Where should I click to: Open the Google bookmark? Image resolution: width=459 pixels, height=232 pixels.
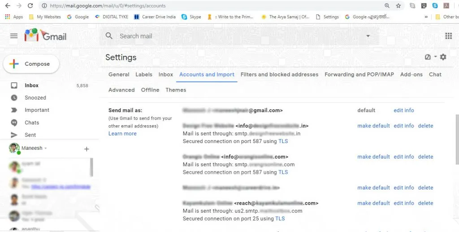coord(78,17)
